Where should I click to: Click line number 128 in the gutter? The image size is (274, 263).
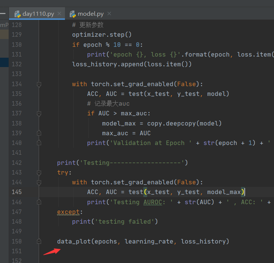17,25
